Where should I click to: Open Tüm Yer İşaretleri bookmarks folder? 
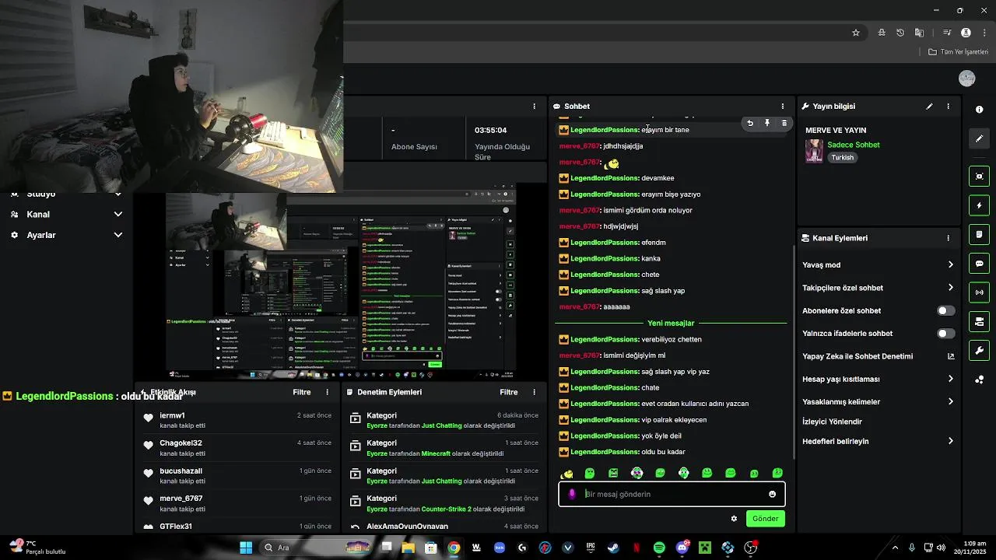(x=959, y=51)
